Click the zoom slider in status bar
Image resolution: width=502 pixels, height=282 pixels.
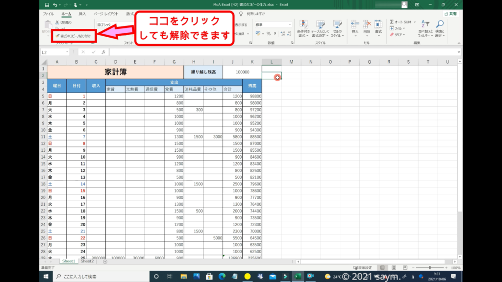pos(430,268)
